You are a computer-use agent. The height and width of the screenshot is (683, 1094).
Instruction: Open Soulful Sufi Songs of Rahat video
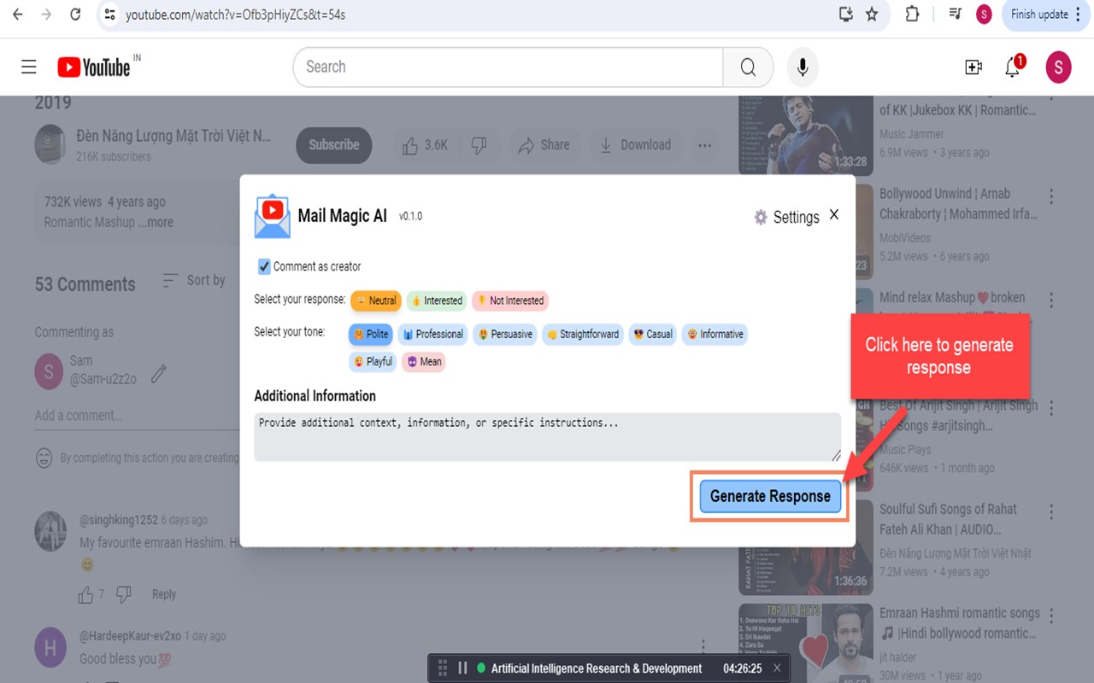coord(948,519)
